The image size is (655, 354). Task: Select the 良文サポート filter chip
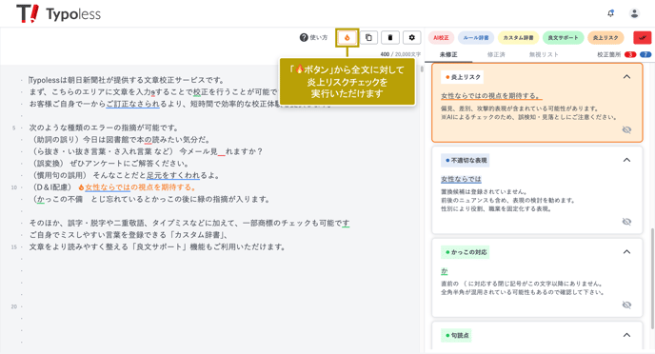[563, 37]
